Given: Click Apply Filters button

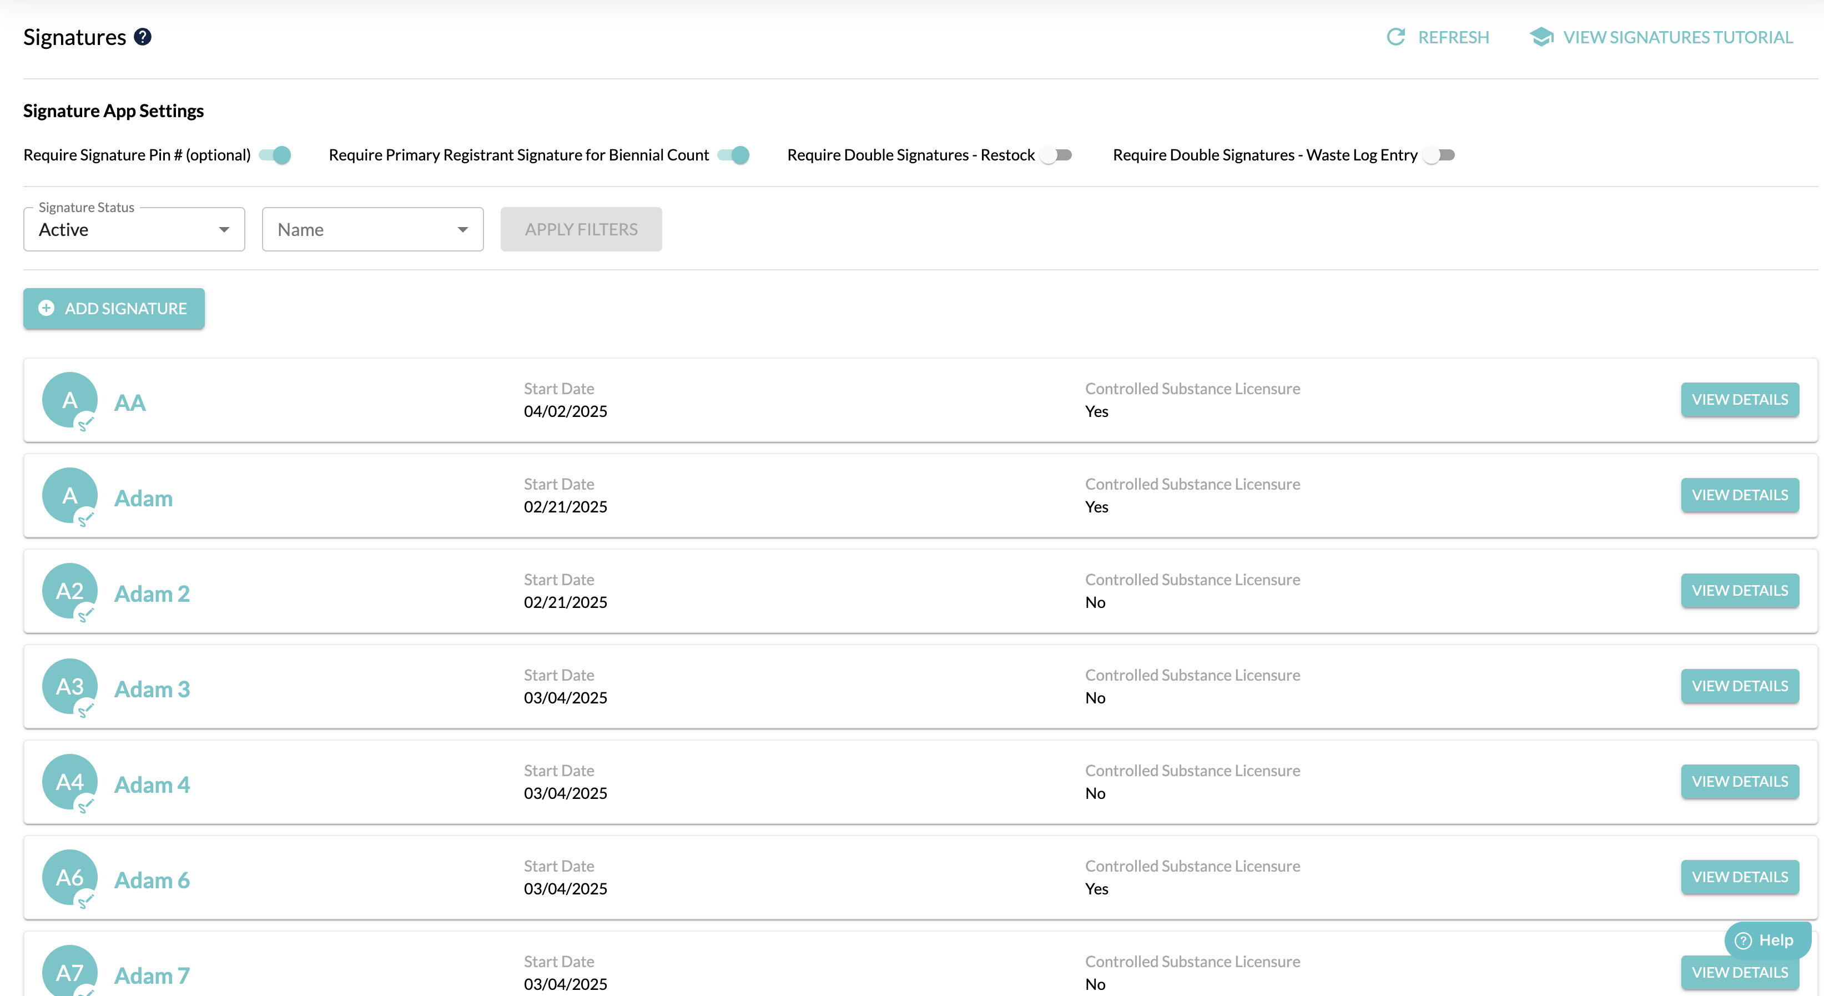Looking at the screenshot, I should point(581,229).
